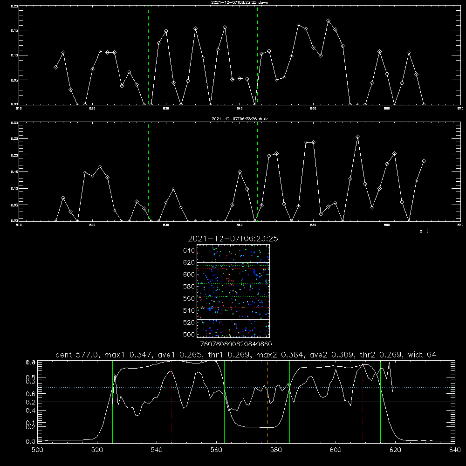Click the 'x t' label below the dusk plot
Image resolution: width=466 pixels, height=466 pixels.
click(424, 231)
